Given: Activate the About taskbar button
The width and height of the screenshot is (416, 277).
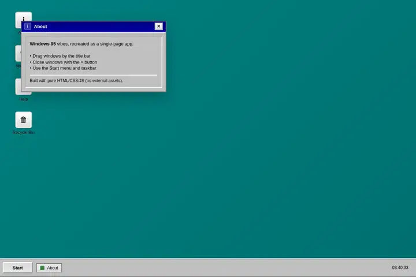Looking at the screenshot, I should pyautogui.click(x=49, y=268).
